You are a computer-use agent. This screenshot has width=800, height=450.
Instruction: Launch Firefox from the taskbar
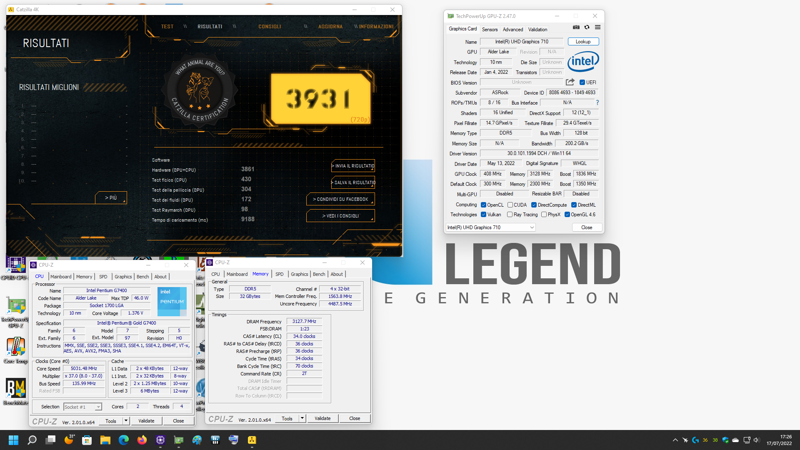pos(142,440)
